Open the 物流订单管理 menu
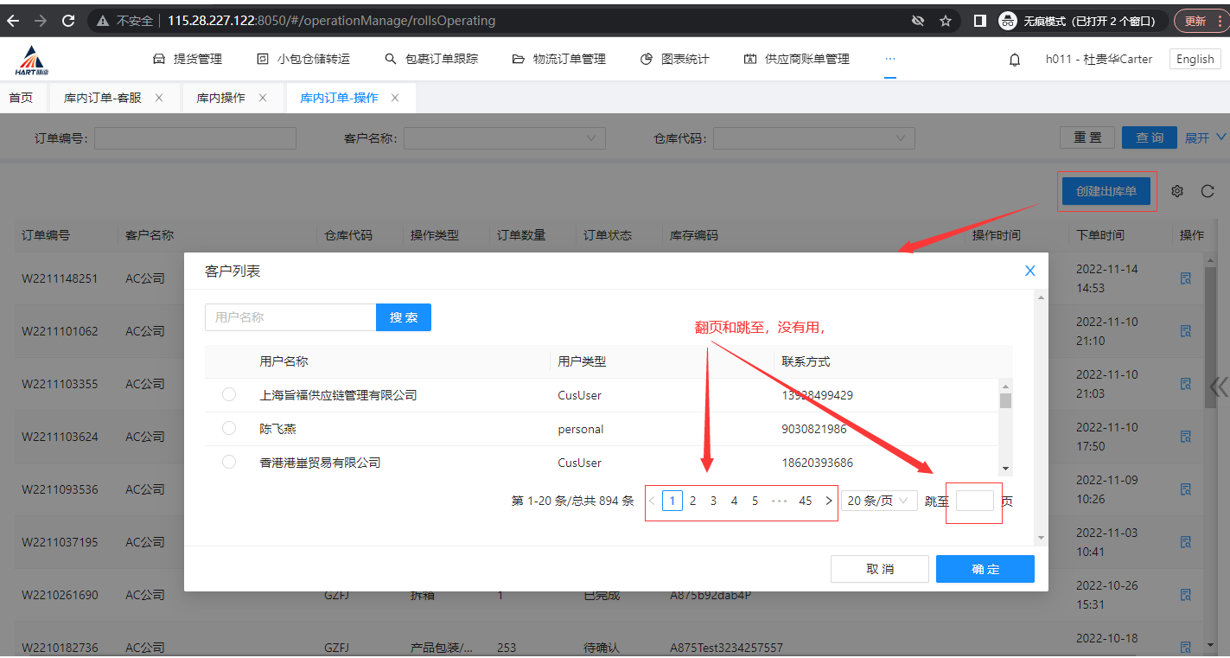 pos(559,59)
